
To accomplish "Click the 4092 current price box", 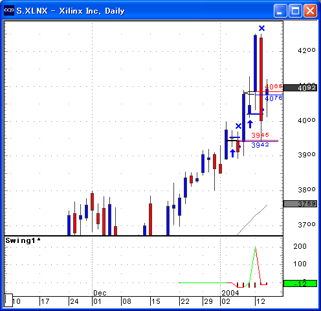I will tap(300, 87).
